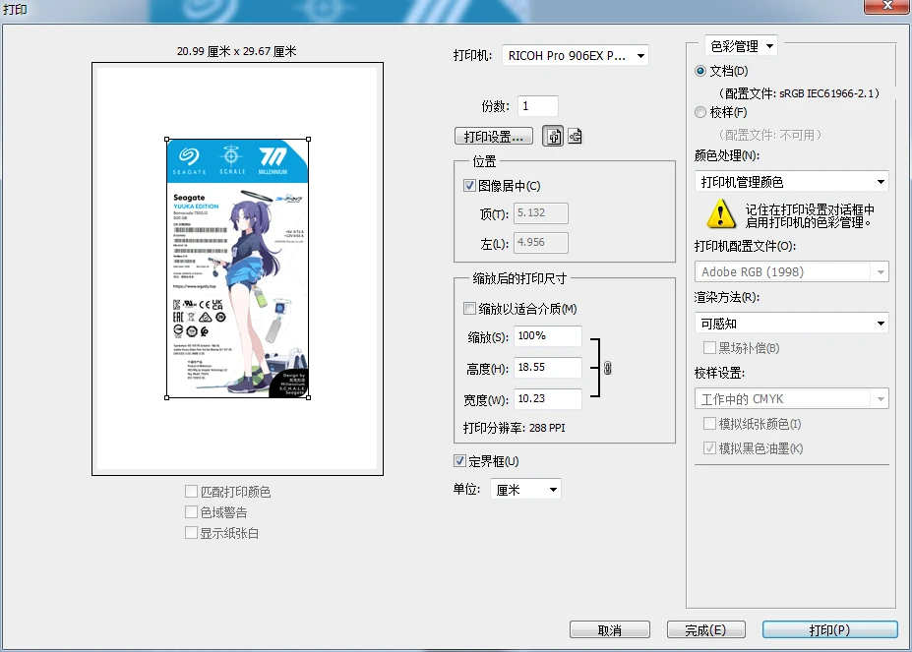Click the 配置文件: sRGB IEC61966-2.1 text
Screen dimensions: 912x652
799,93
